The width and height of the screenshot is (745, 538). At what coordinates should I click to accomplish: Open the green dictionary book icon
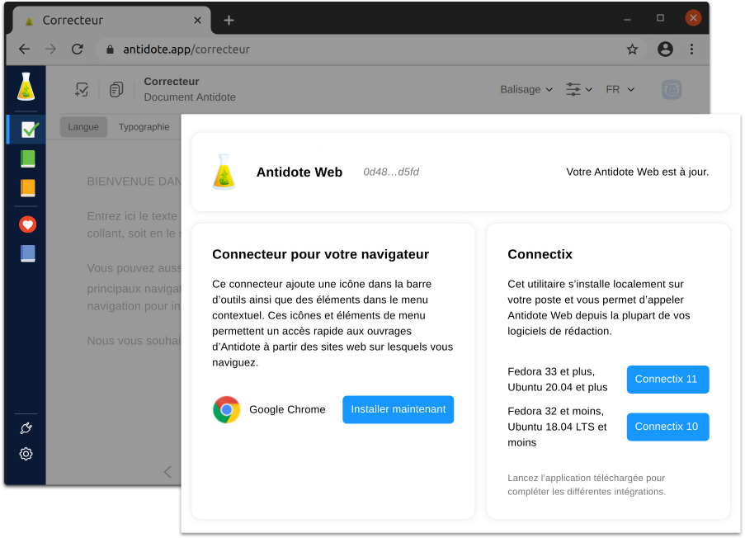pos(28,158)
